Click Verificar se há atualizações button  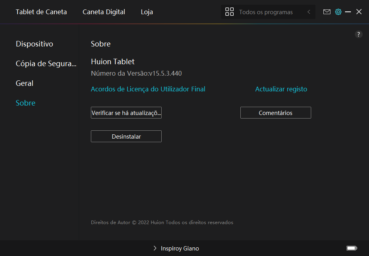pos(126,113)
